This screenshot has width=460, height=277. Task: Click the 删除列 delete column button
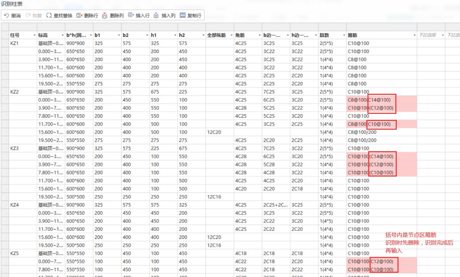[113, 16]
